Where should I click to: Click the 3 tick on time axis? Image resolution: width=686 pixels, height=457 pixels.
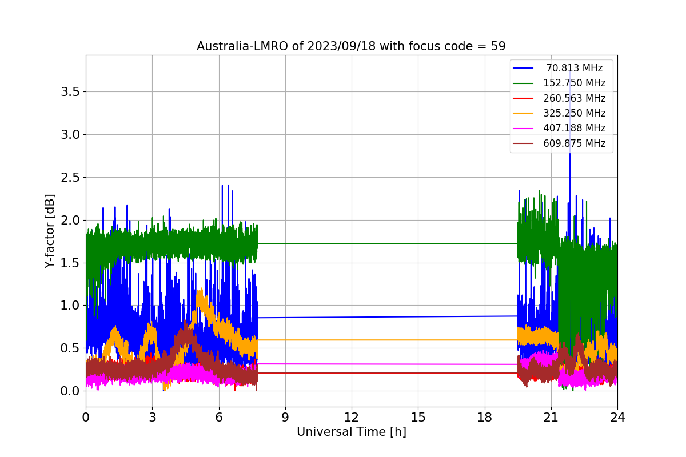152,418
